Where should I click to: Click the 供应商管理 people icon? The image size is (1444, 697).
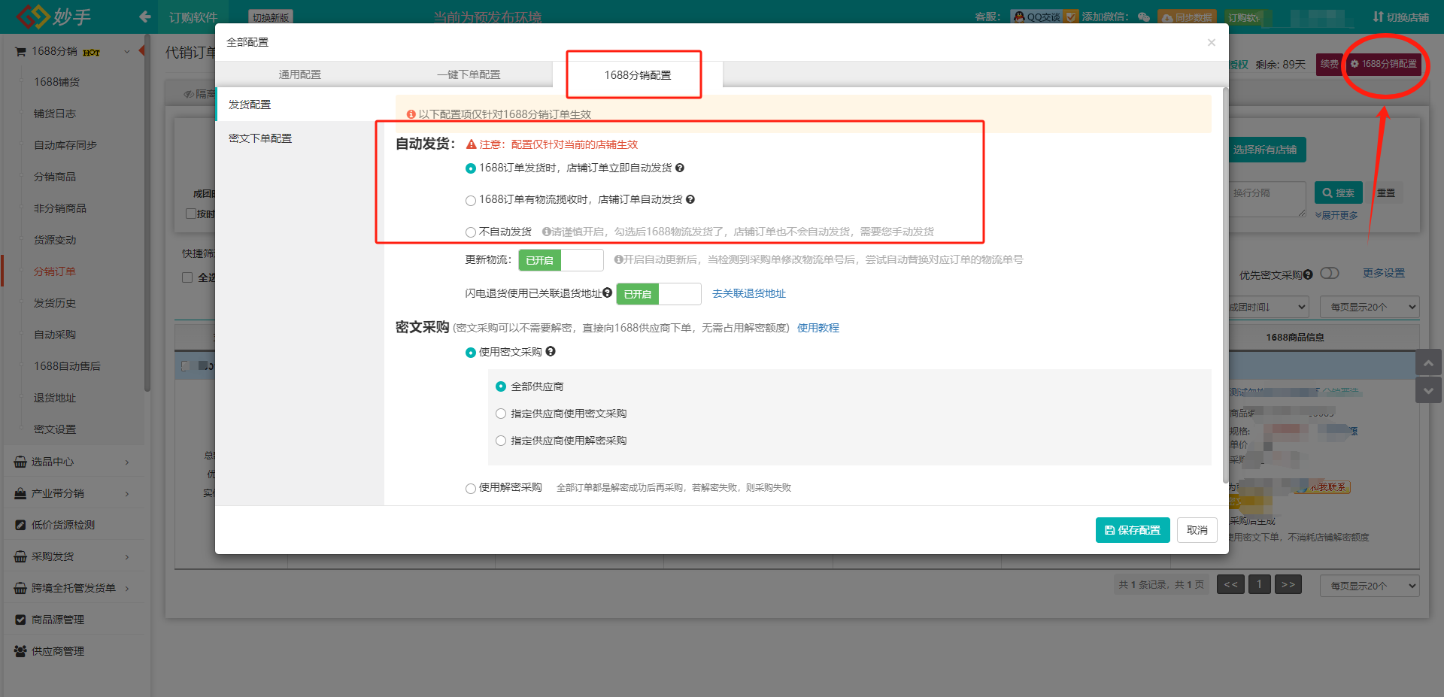[20, 651]
